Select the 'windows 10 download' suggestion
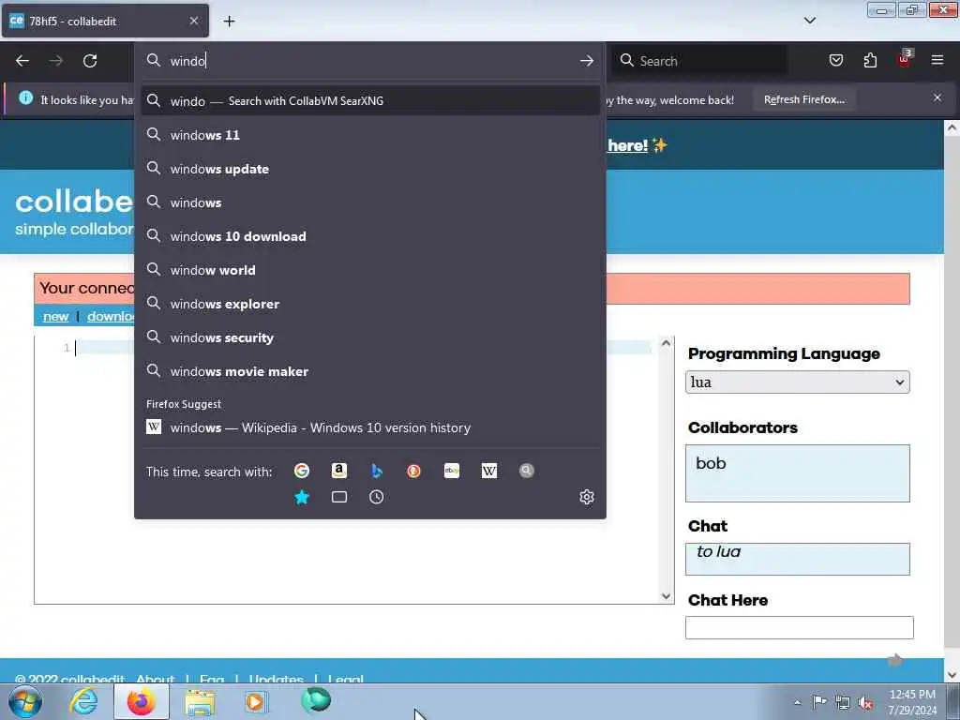This screenshot has height=720, width=960. [370, 236]
